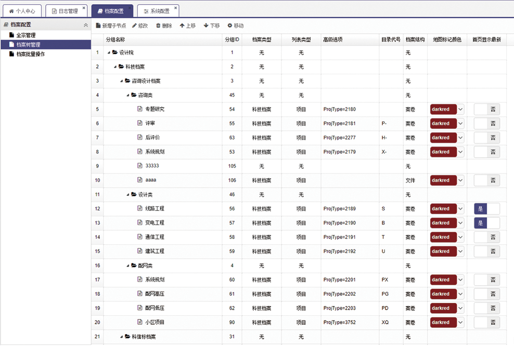Collapse the 咨询类 tree node
This screenshot has height=346, width=514.
coord(127,95)
